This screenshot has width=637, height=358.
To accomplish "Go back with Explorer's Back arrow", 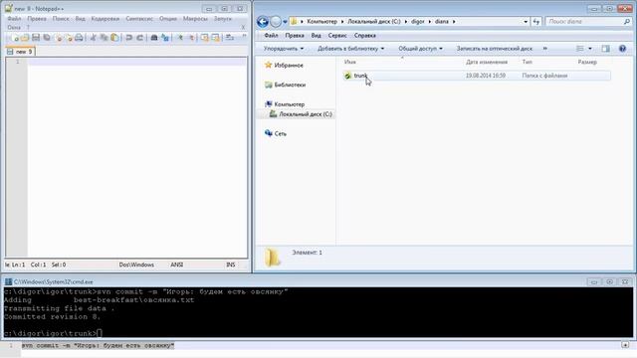I will 263,22.
